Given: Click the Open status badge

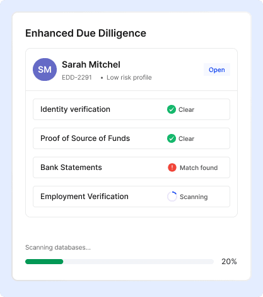Looking at the screenshot, I should click(217, 70).
